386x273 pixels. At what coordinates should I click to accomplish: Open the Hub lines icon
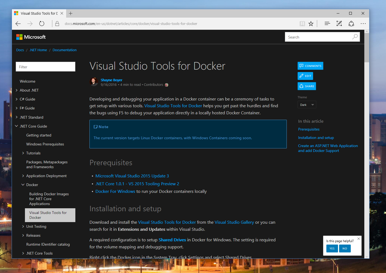pyautogui.click(x=327, y=24)
